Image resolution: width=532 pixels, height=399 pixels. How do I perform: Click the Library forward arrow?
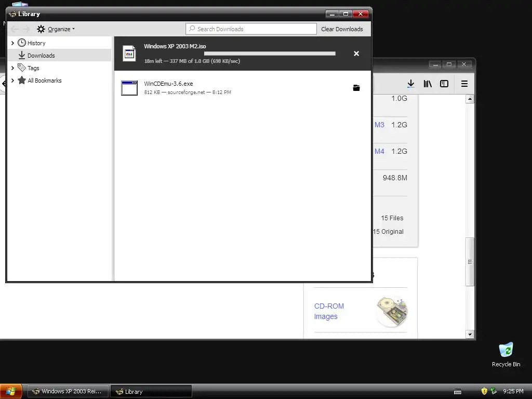coord(26,29)
